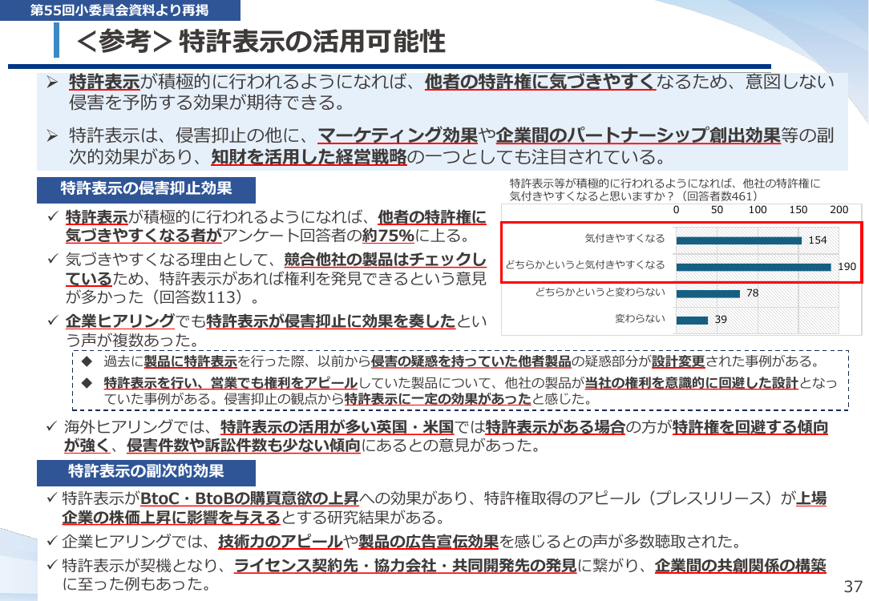The width and height of the screenshot is (869, 601).
Task: Click underlined phrase 侵害件数や訴訟件数も少ない傾向
Action: pos(243,446)
